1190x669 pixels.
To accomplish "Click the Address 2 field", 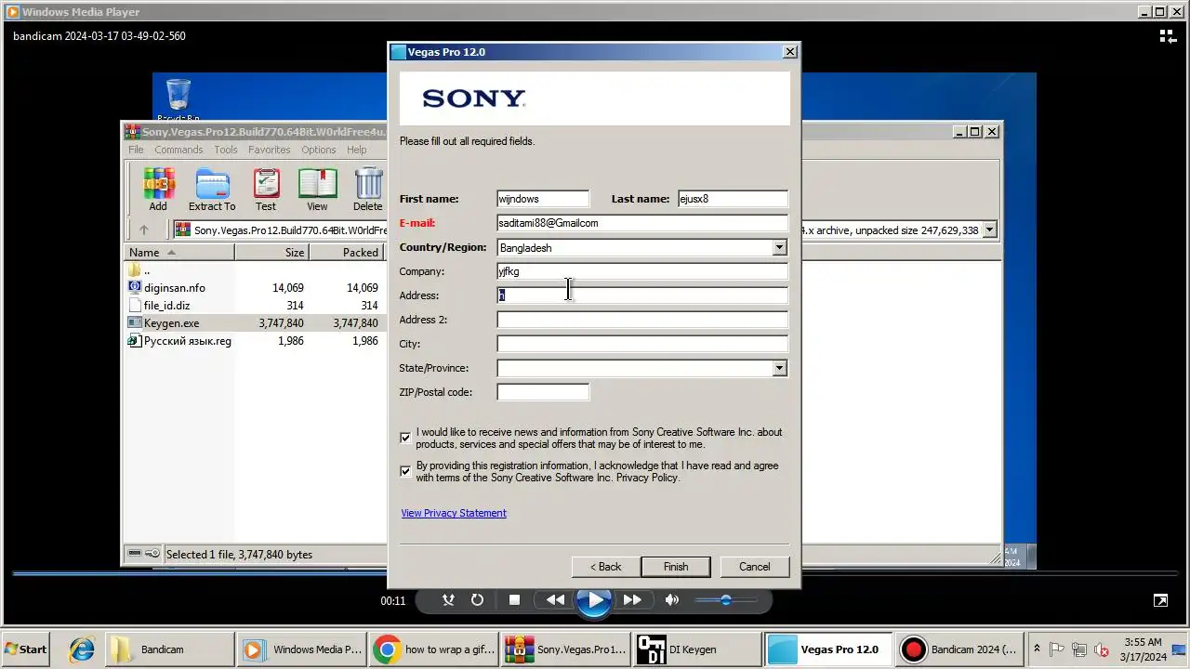I will click(x=642, y=320).
